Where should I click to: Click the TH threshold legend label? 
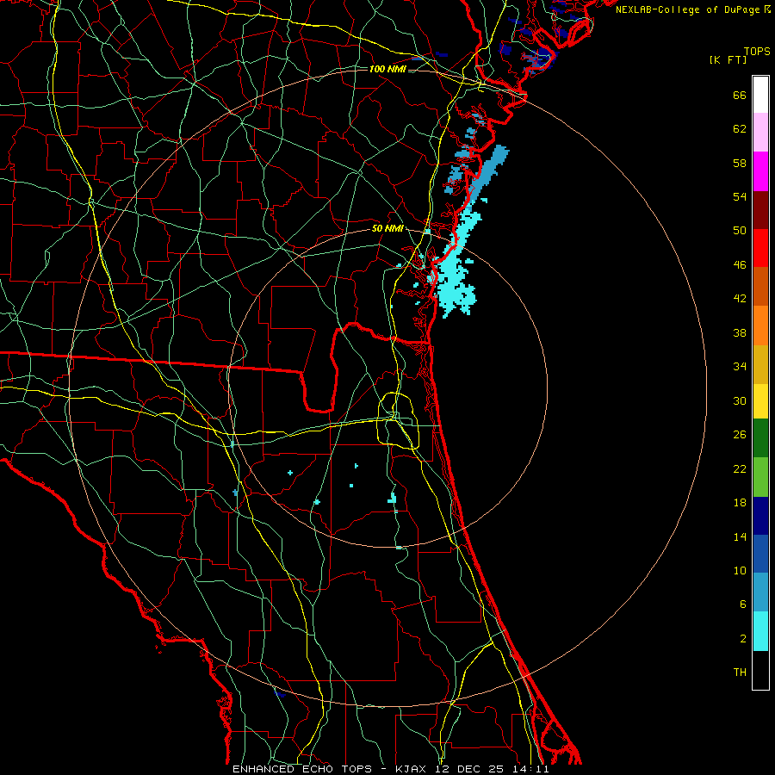(x=740, y=673)
